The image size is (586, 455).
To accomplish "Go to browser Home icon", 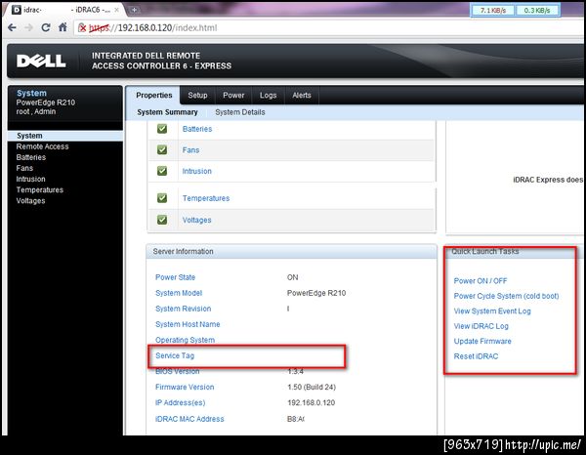I will (x=63, y=27).
